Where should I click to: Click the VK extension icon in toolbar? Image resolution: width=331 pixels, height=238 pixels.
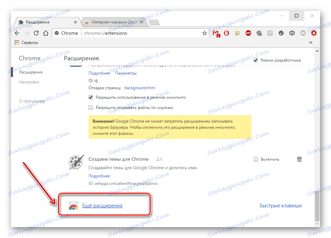tap(270, 33)
